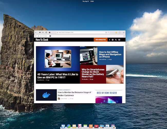The image size is (167, 129).
Task: Open Multitasking View from the dock
Action: point(63,126)
